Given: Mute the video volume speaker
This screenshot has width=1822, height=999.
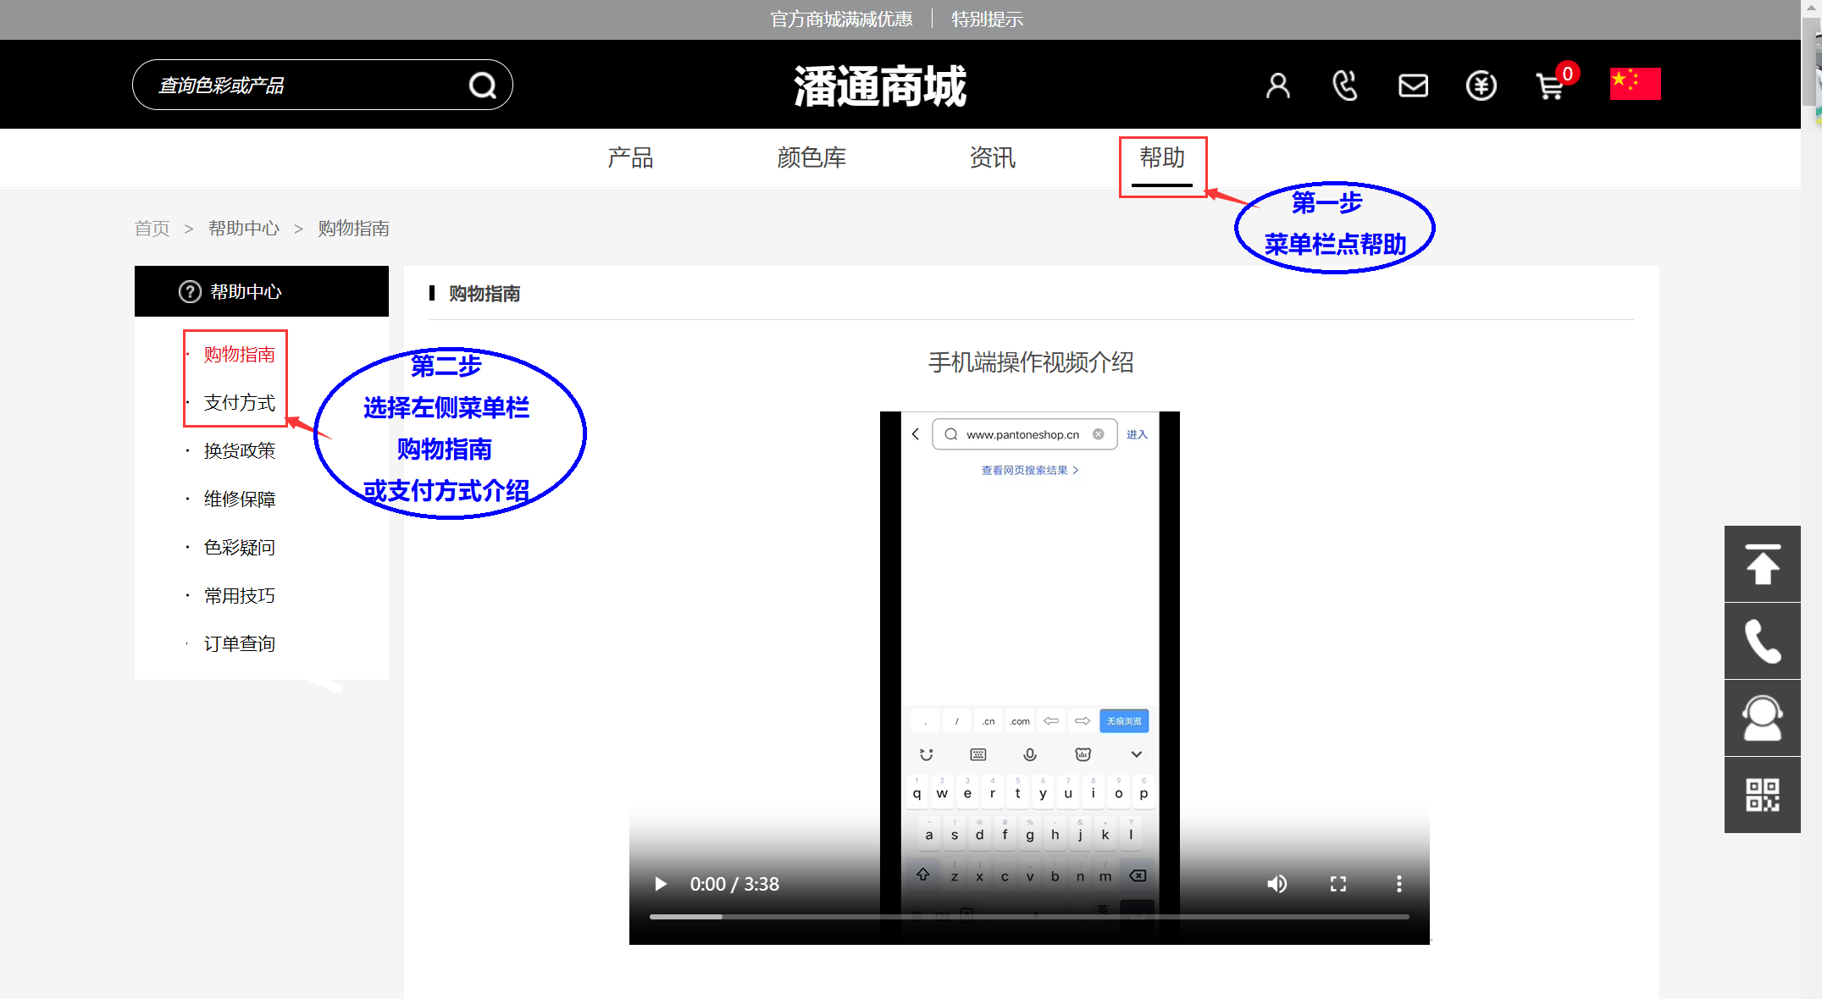Looking at the screenshot, I should 1277,884.
